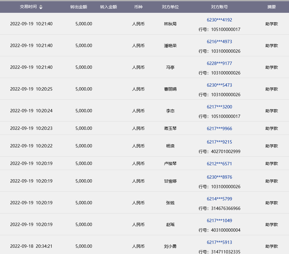The width and height of the screenshot is (289, 254).
Task: Select account link 6212***6571
Action: (x=219, y=164)
